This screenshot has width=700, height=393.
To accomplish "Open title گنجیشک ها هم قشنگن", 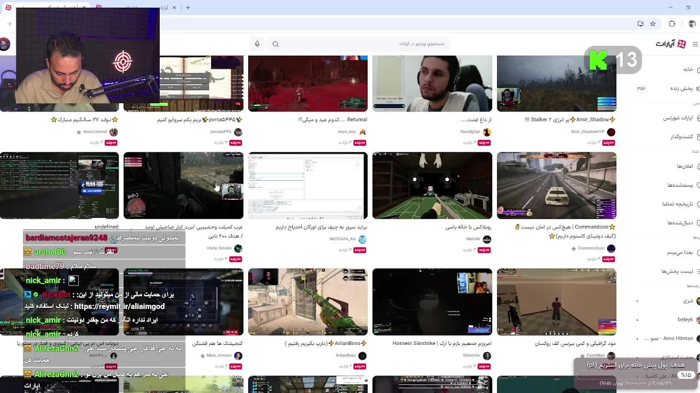I will (218, 343).
